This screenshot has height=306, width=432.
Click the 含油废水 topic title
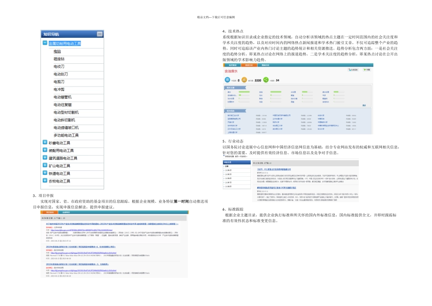(x=231, y=71)
